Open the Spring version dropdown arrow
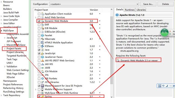Screen dimensions: 175x98 point(100,96)
